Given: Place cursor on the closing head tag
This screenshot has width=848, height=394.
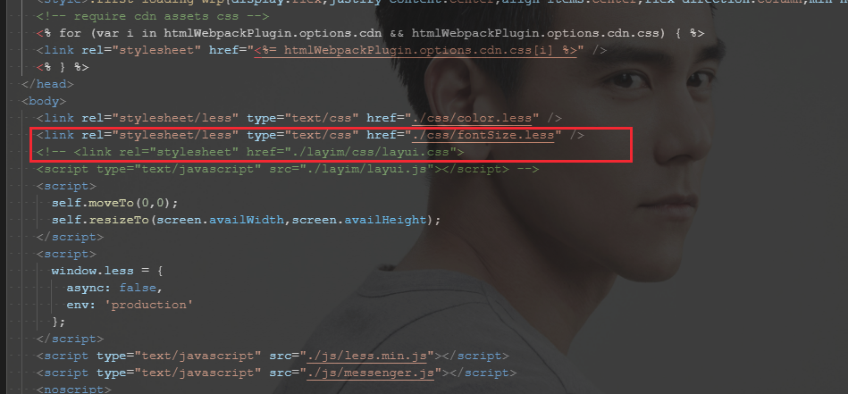Looking at the screenshot, I should pyautogui.click(x=47, y=84).
